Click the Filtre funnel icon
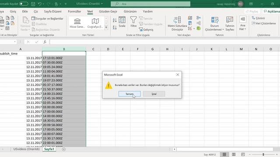The width and height of the screenshot is (280, 157). 133,22
